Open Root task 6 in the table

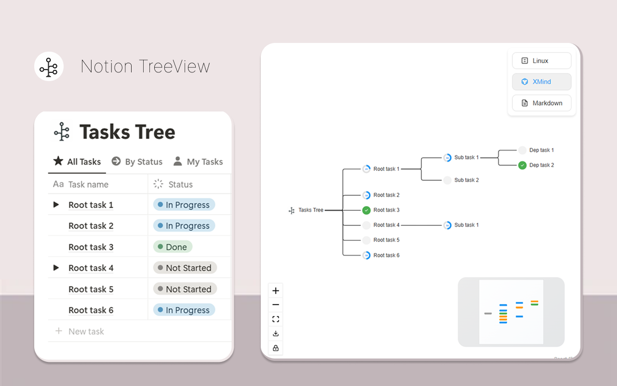coord(91,310)
